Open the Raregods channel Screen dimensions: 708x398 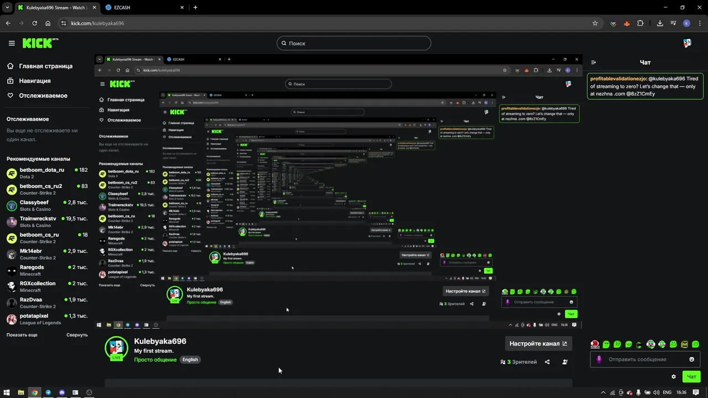[46, 270]
